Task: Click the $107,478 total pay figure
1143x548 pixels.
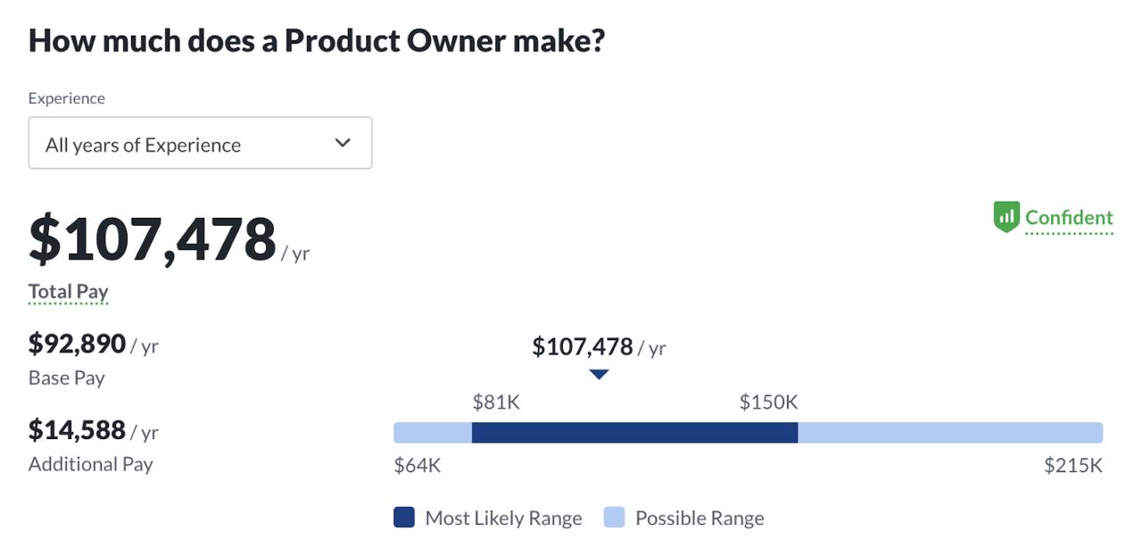Action: [153, 239]
